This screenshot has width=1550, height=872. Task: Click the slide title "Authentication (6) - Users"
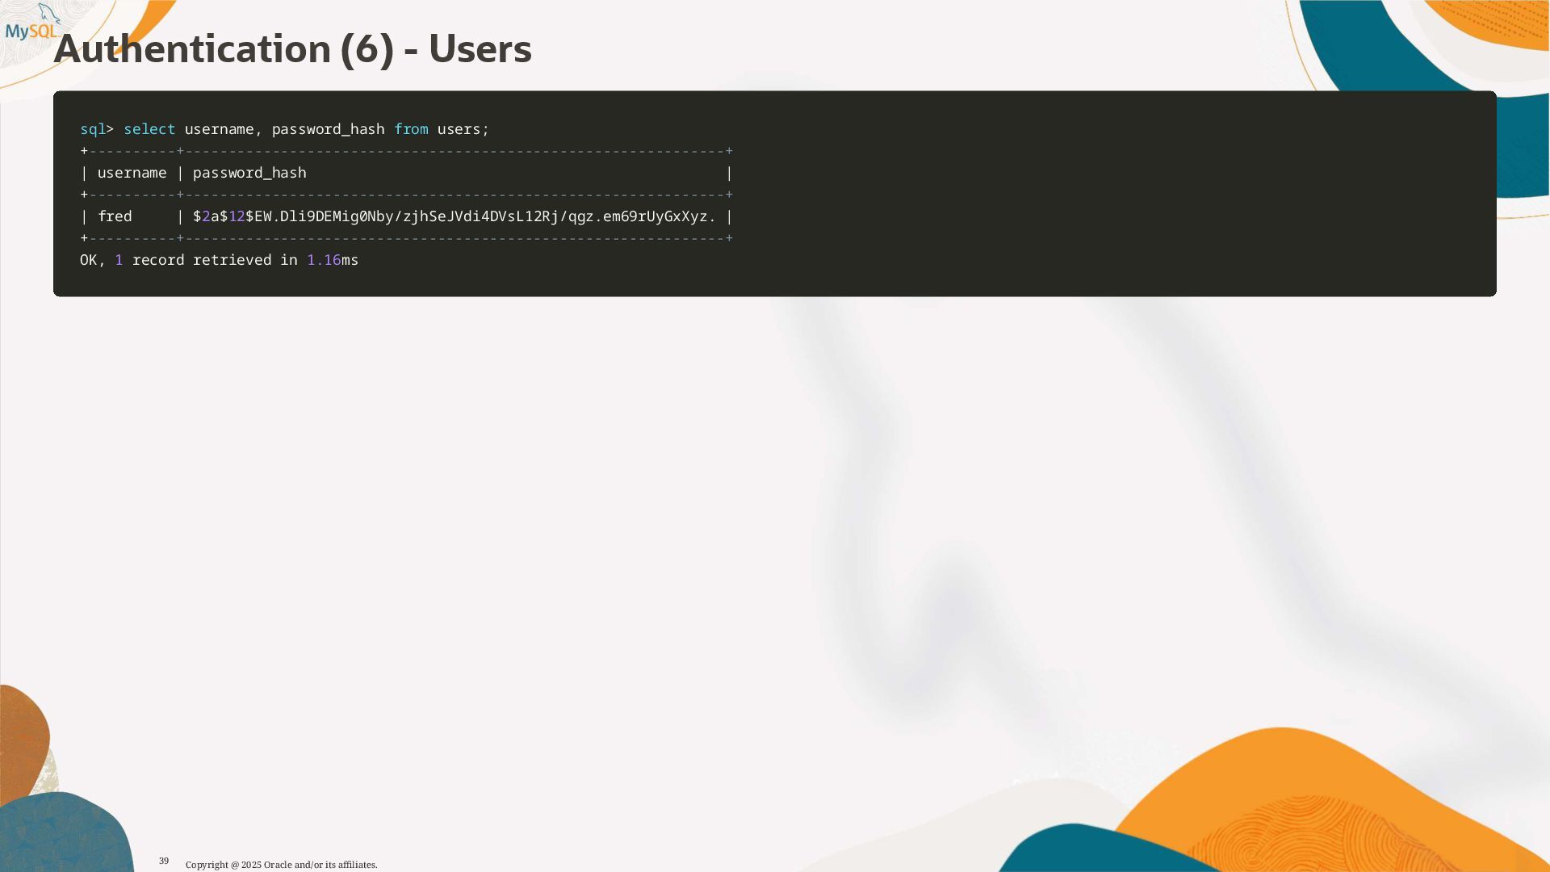[292, 49]
